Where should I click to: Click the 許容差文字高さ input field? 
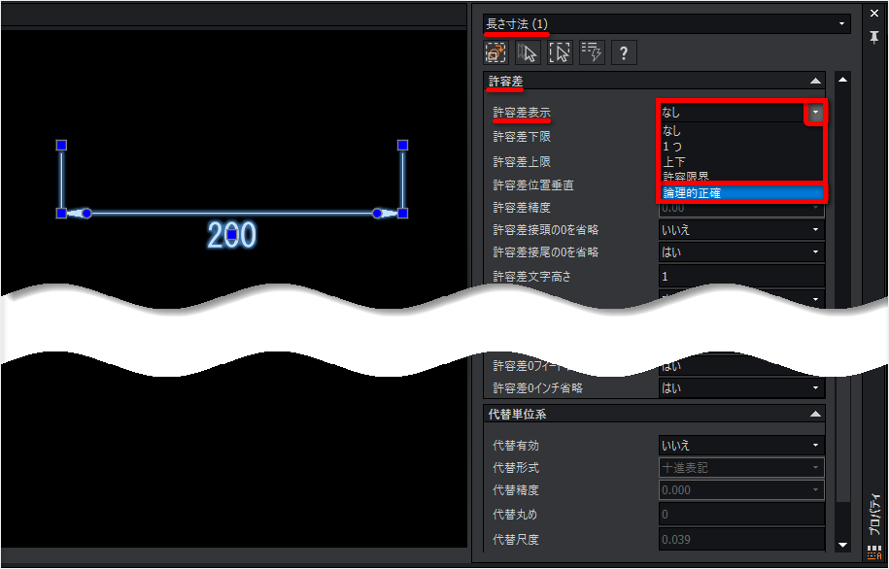tap(740, 277)
